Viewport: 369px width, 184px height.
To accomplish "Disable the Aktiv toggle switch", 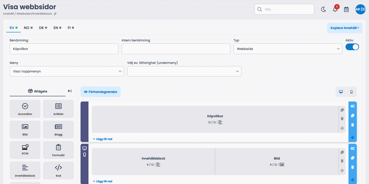I will pos(352,47).
